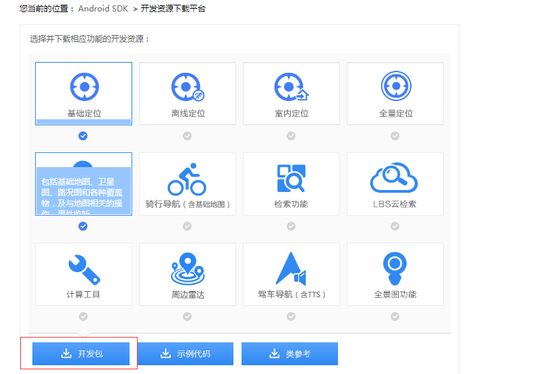Check the checkmark under LBS云检索
Screen dimensions: 535x374
pyautogui.click(x=395, y=226)
